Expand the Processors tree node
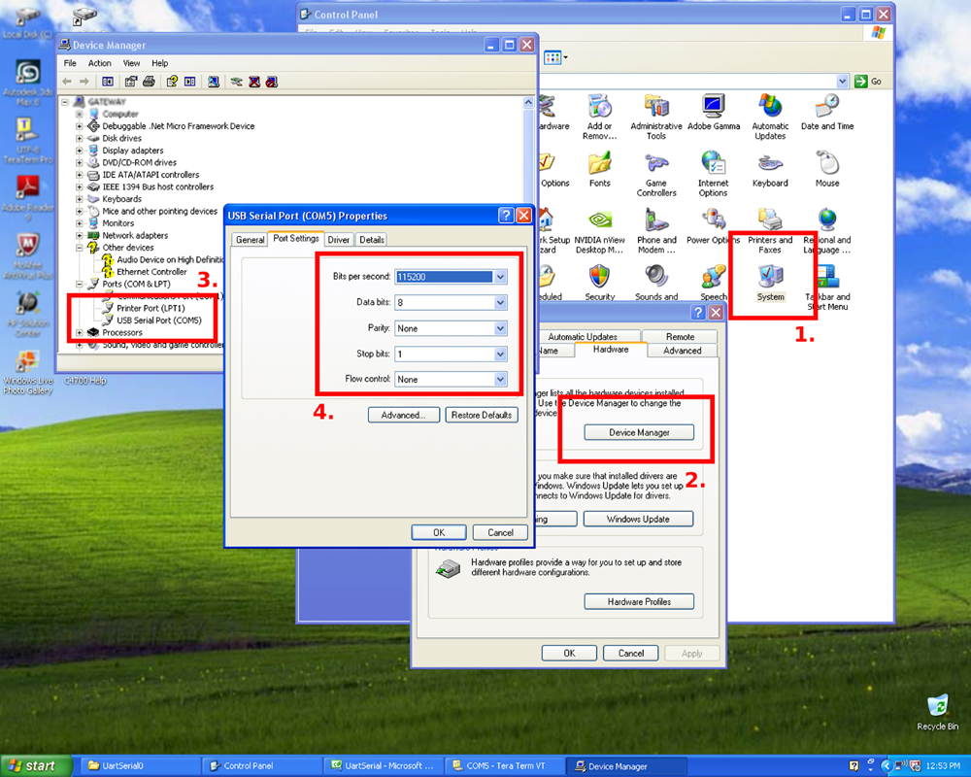The width and height of the screenshot is (971, 777). click(80, 333)
